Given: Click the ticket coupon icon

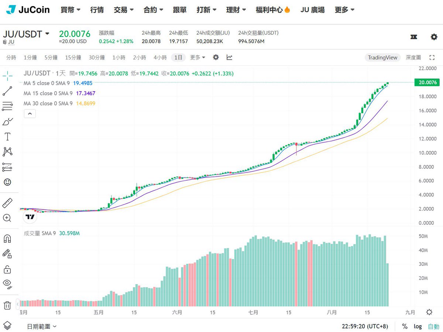Looking at the screenshot, I should (x=414, y=37).
